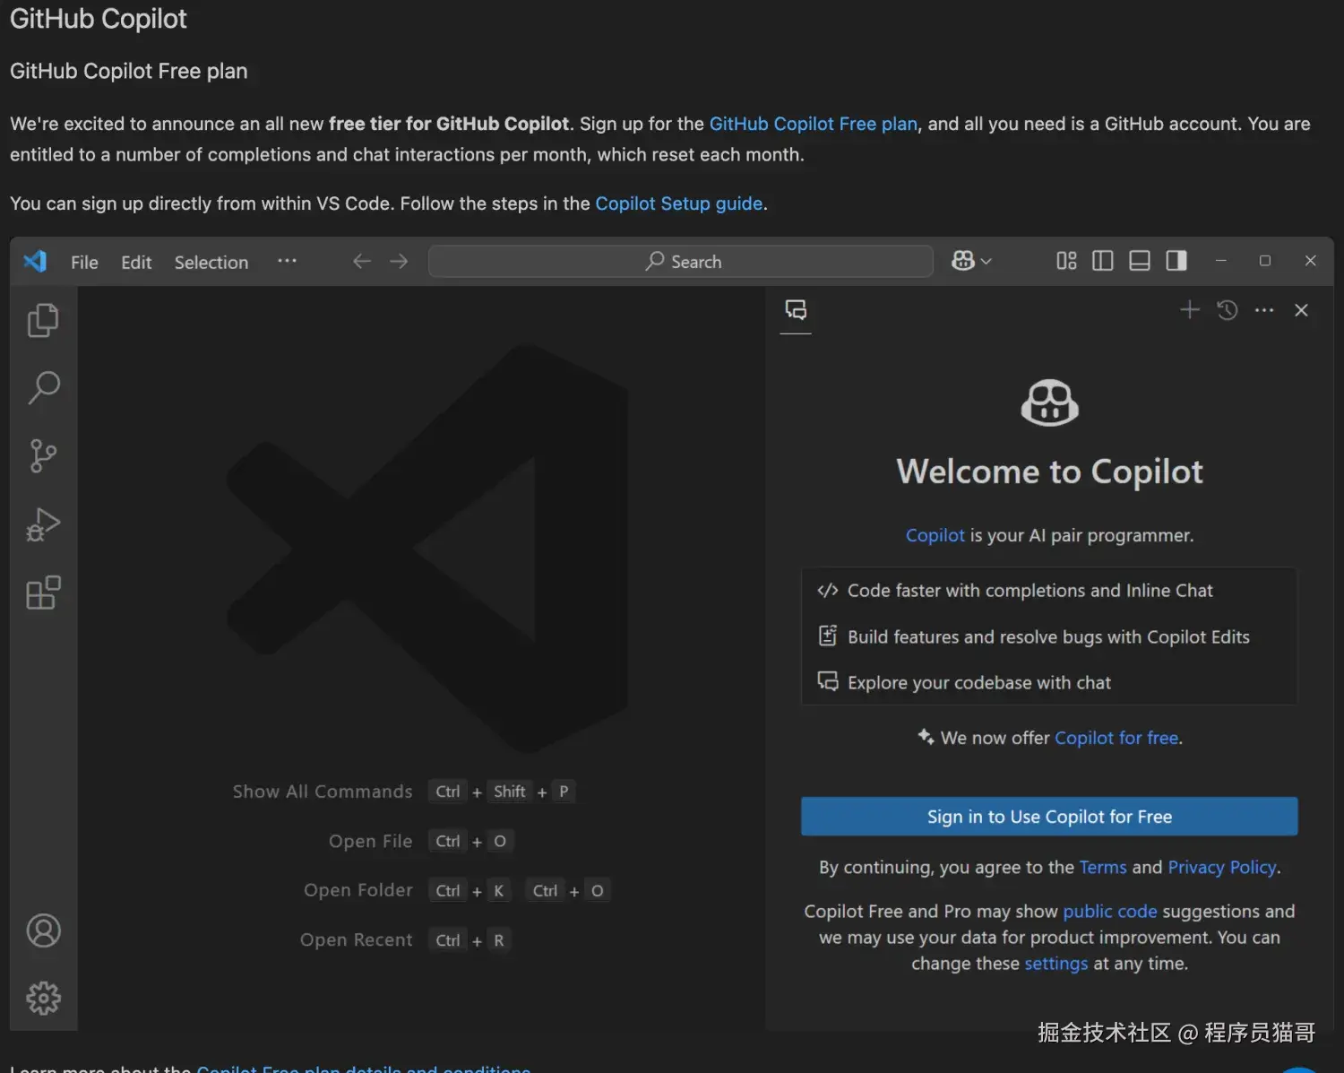Click the Open File label
Screen dimensions: 1344x1073
[370, 841]
